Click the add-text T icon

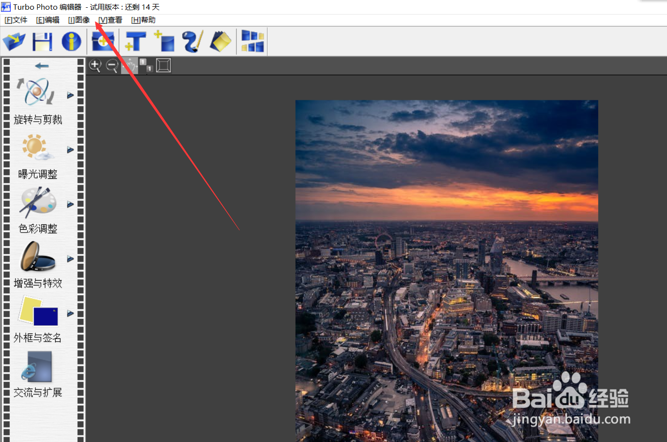(135, 41)
